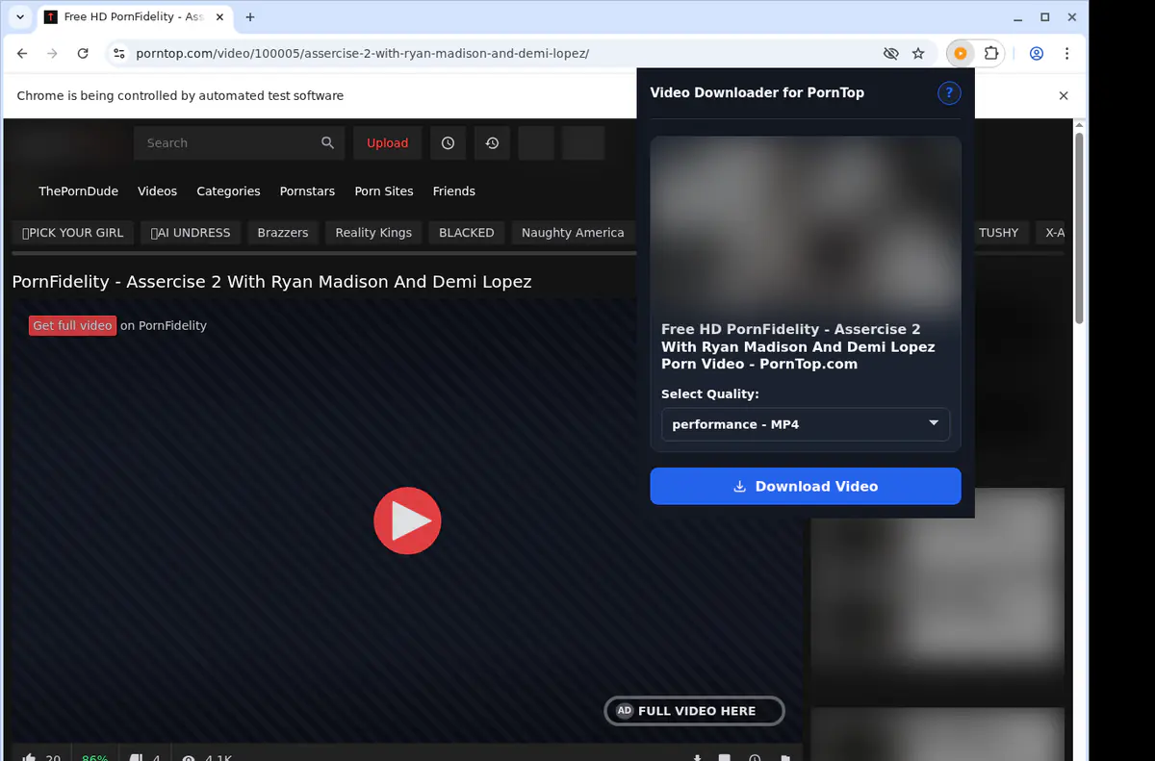Click the orange video downloader extension icon

(x=960, y=54)
